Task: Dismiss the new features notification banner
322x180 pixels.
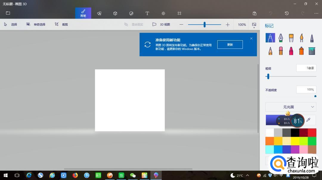Action: pyautogui.click(x=251, y=39)
